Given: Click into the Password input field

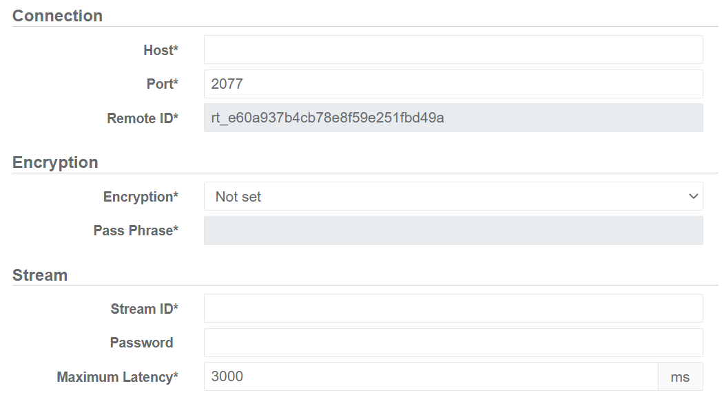Looking at the screenshot, I should (453, 343).
